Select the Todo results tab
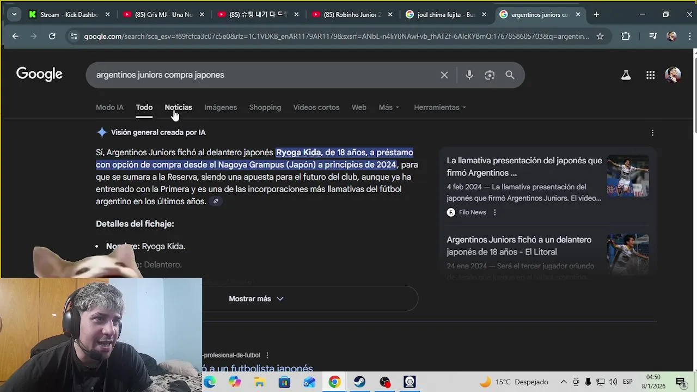 (144, 107)
